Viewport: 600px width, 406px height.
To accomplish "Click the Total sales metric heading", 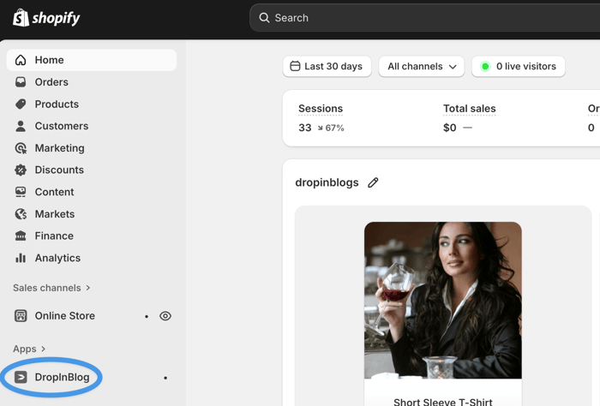I will point(470,109).
